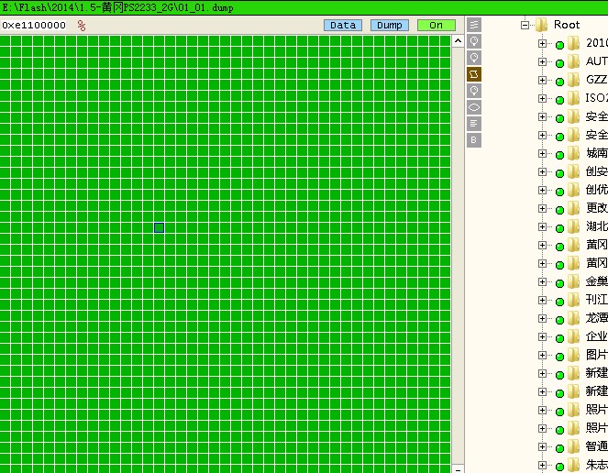Select the ellipse icon in the vertical toolbar
This screenshot has height=473, width=608.
(474, 107)
